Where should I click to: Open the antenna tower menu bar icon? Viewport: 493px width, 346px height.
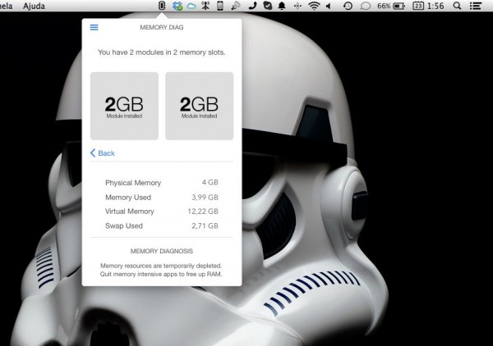click(x=205, y=6)
